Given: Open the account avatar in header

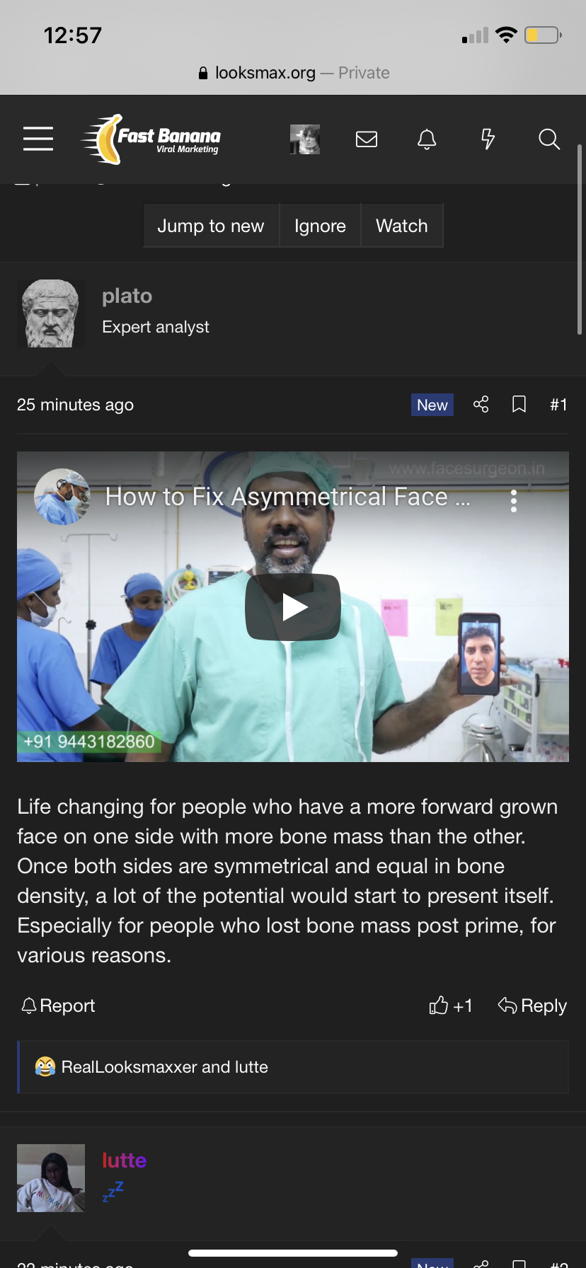Looking at the screenshot, I should (x=305, y=139).
